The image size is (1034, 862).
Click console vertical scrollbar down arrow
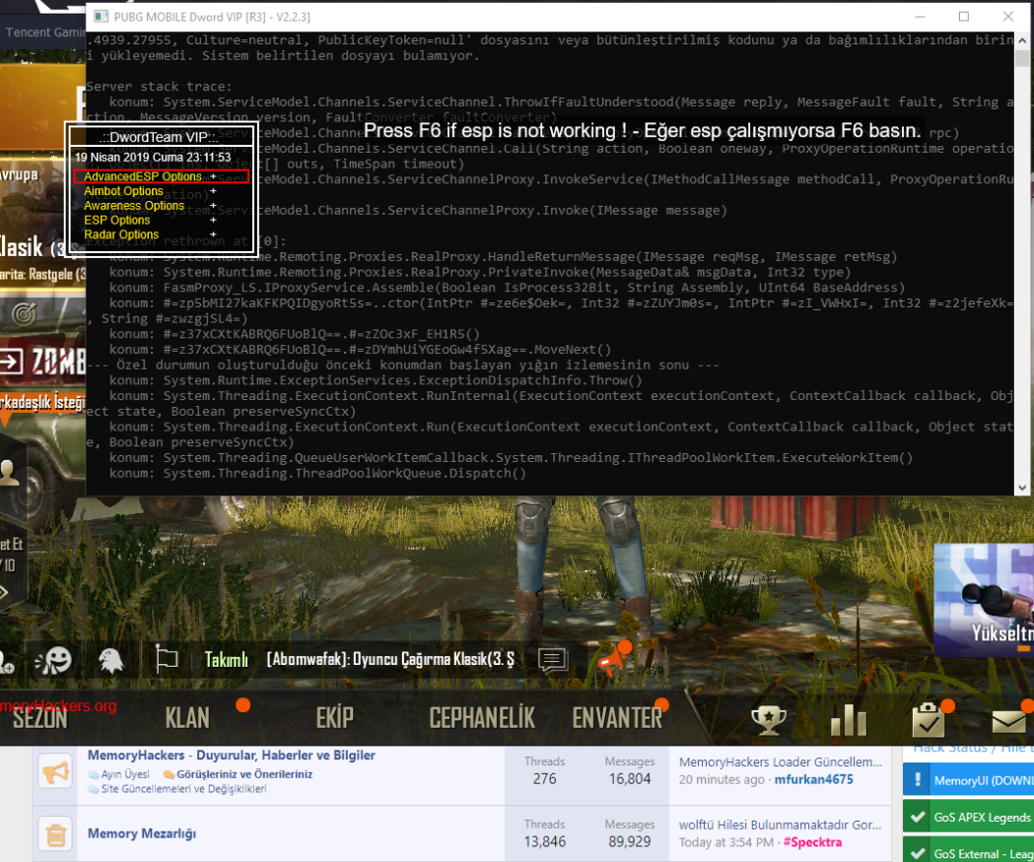[x=1022, y=488]
